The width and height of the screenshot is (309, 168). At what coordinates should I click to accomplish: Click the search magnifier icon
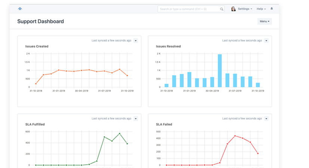(x=222, y=9)
